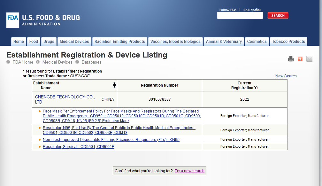Click 'Foreign Exporter; Manufacturer' in Face Mask row
This screenshot has height=186, width=322.
pos(245,116)
